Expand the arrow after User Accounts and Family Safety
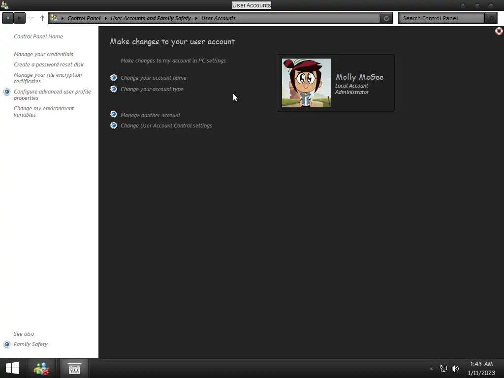The width and height of the screenshot is (504, 378). (196, 18)
